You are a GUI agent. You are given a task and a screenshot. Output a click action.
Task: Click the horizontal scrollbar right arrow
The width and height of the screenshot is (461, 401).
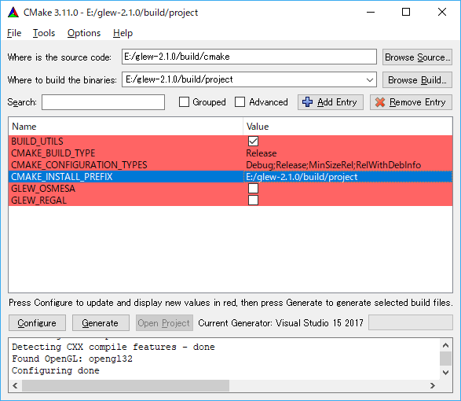[x=433, y=385]
